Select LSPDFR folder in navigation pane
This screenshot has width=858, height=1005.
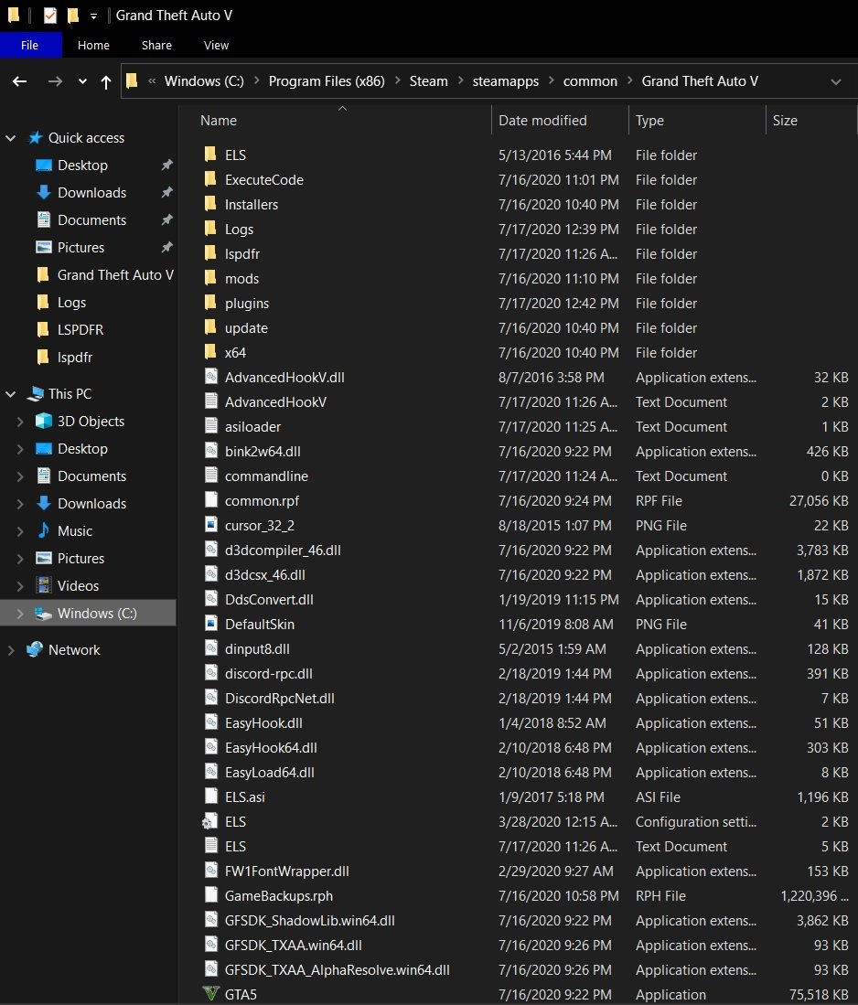[x=80, y=329]
